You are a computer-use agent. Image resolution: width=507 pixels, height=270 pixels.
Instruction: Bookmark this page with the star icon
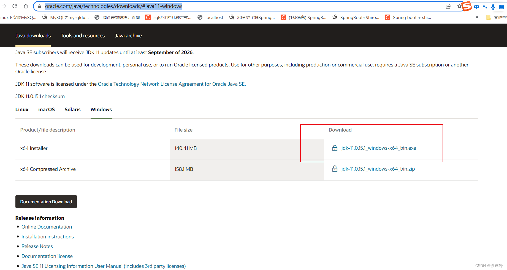pyautogui.click(x=459, y=6)
